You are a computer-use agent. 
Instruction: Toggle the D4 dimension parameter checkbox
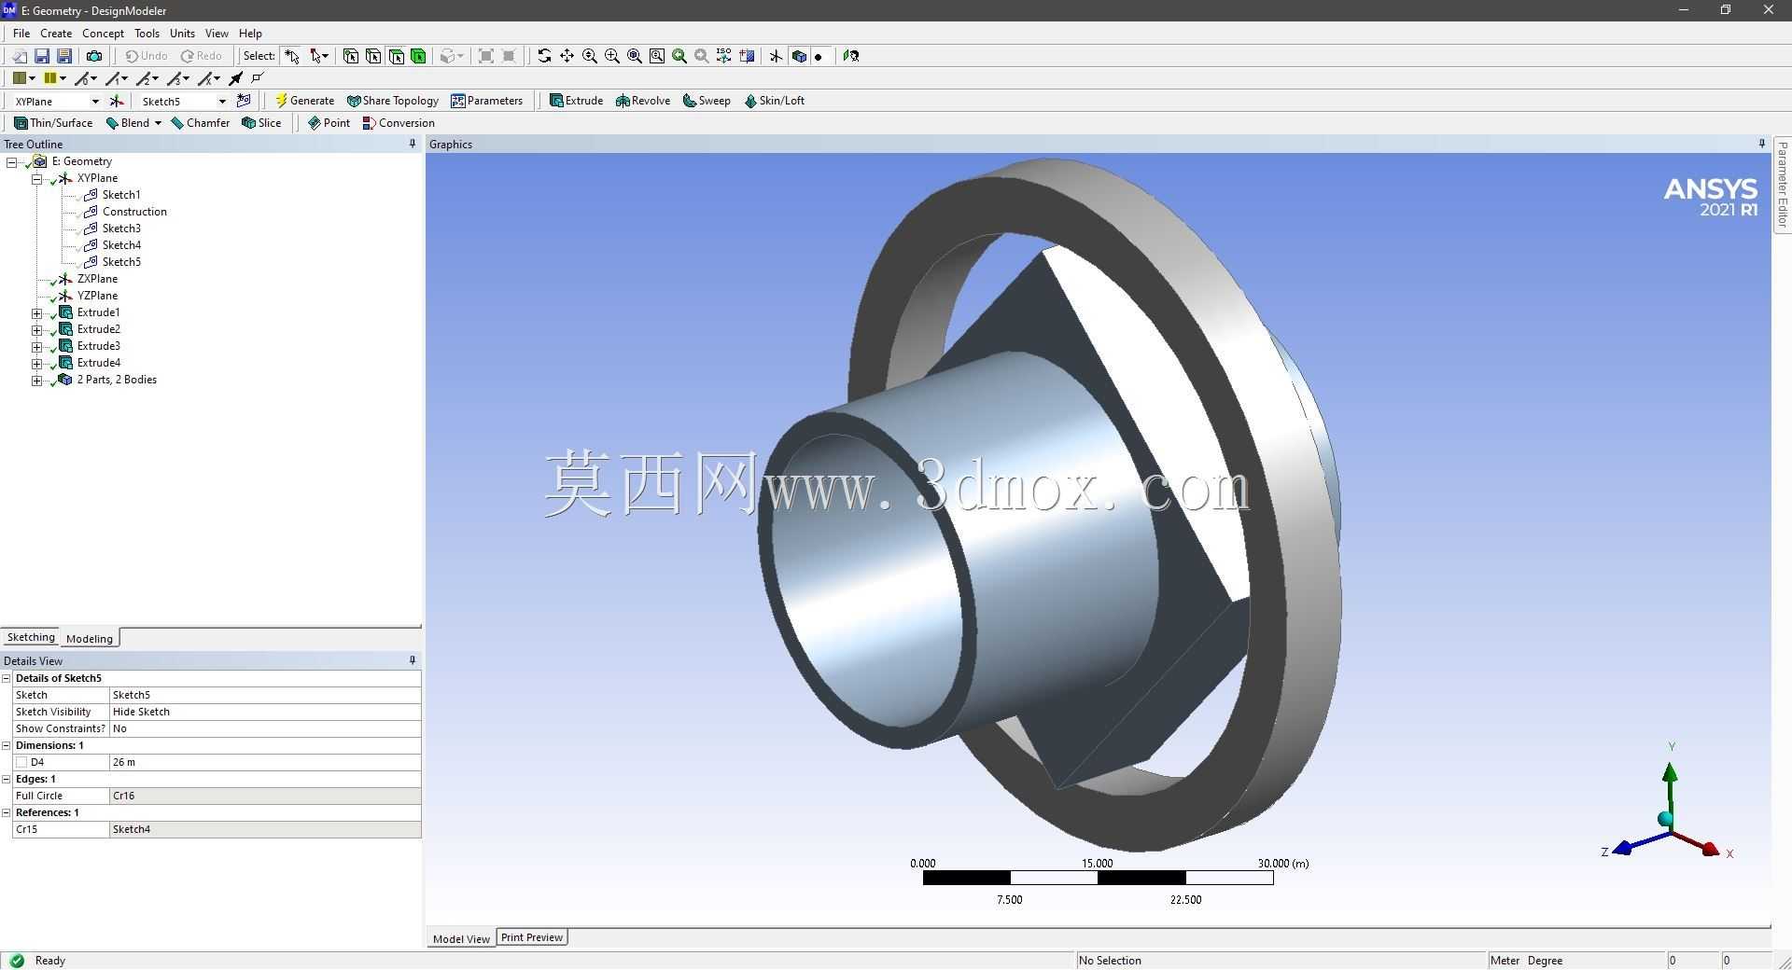point(21,762)
